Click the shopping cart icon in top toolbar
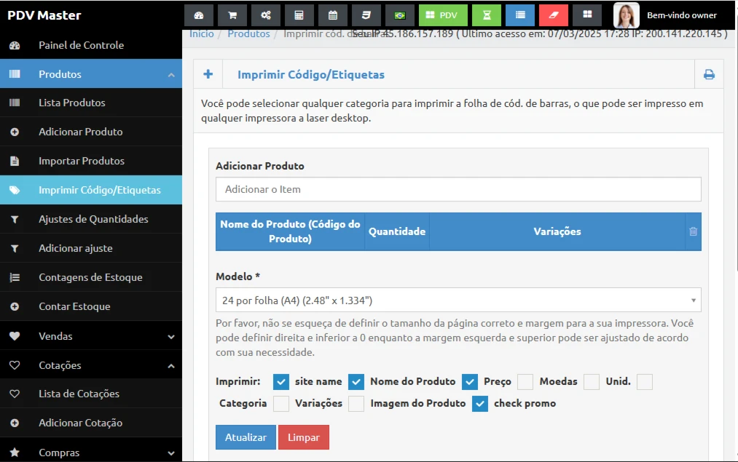Viewport: 738px width, 462px height. pyautogui.click(x=232, y=15)
